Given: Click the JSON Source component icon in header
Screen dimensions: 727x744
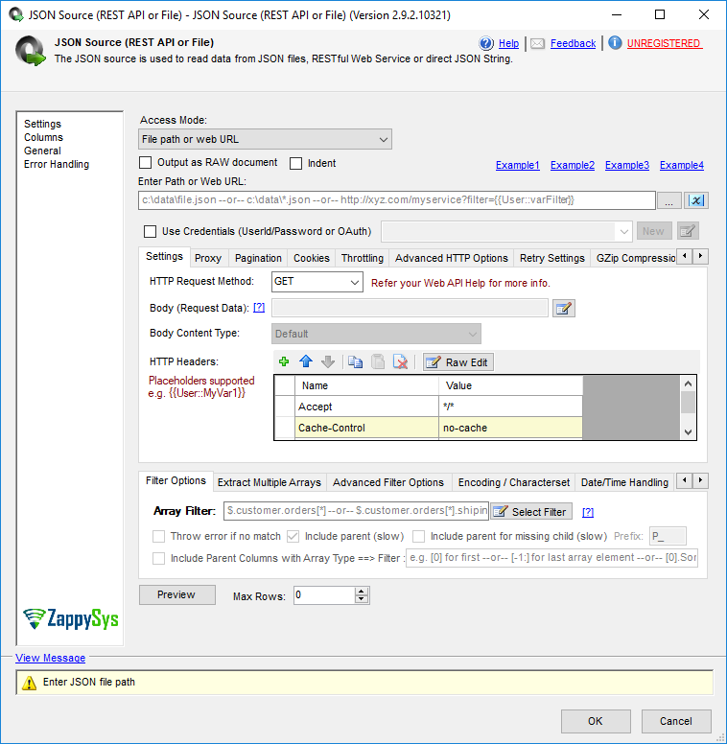Looking at the screenshot, I should coord(30,50).
